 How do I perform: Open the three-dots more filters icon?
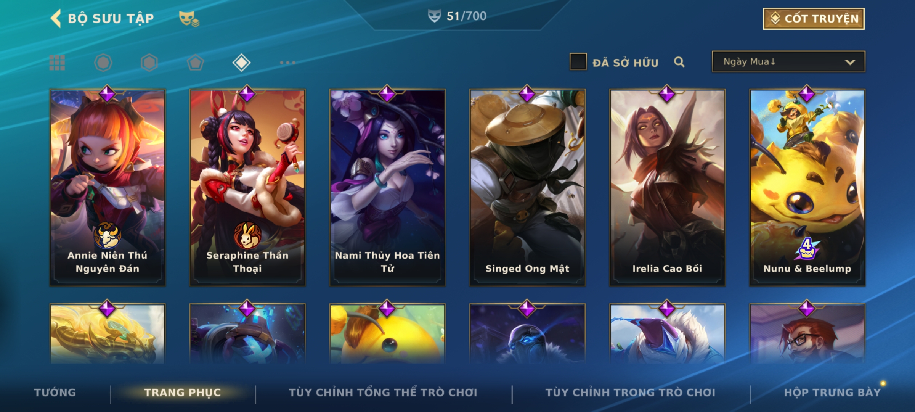coord(287,63)
